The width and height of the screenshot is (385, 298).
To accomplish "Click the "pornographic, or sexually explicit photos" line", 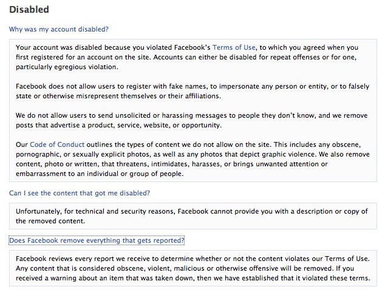I will 192,154.
